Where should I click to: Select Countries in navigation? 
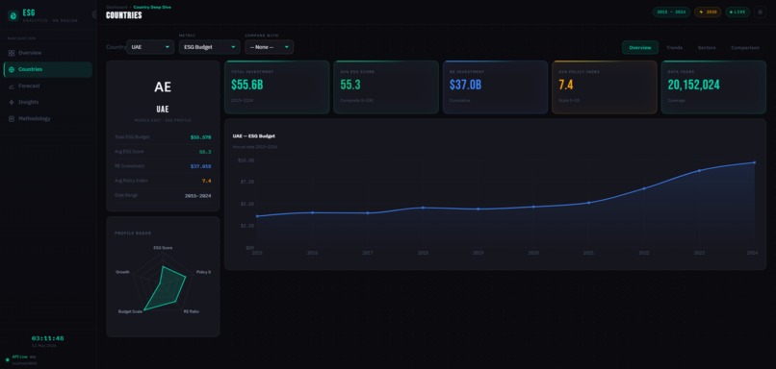pos(47,69)
